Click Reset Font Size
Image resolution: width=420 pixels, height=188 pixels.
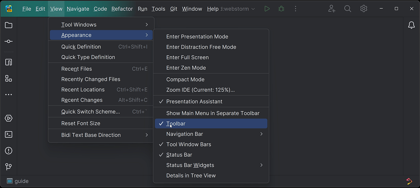(81, 123)
